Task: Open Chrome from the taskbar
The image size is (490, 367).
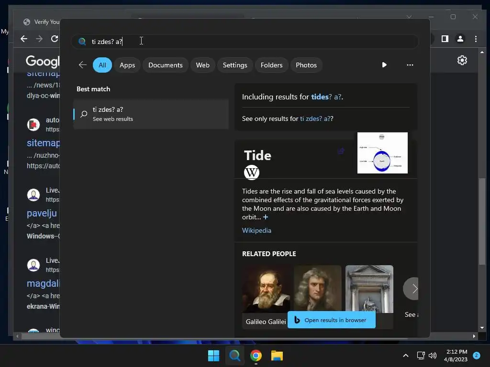Action: pyautogui.click(x=256, y=356)
